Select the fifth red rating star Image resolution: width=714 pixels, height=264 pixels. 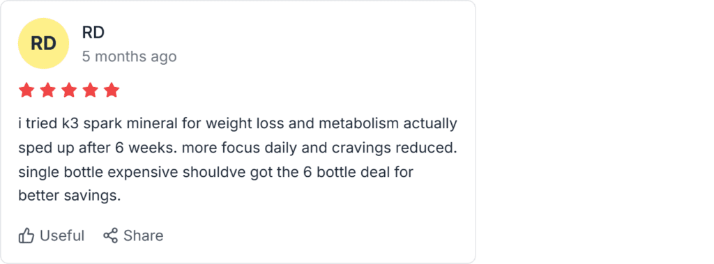112,90
